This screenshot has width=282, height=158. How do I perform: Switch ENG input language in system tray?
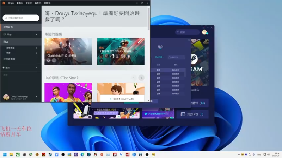click(259, 154)
